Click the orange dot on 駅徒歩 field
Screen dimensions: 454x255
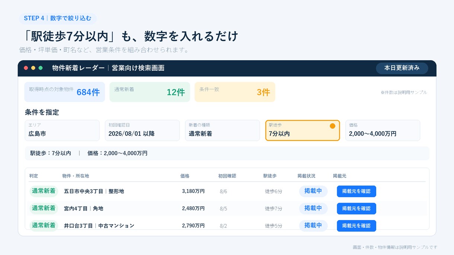pos(333,126)
